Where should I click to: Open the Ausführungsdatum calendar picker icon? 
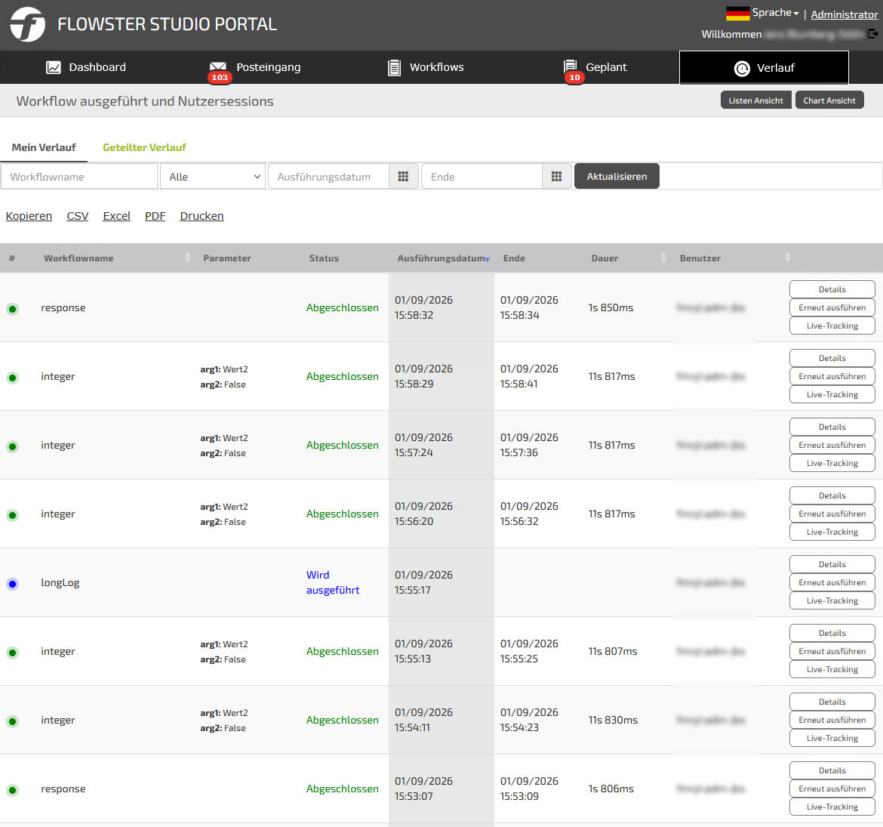(403, 177)
